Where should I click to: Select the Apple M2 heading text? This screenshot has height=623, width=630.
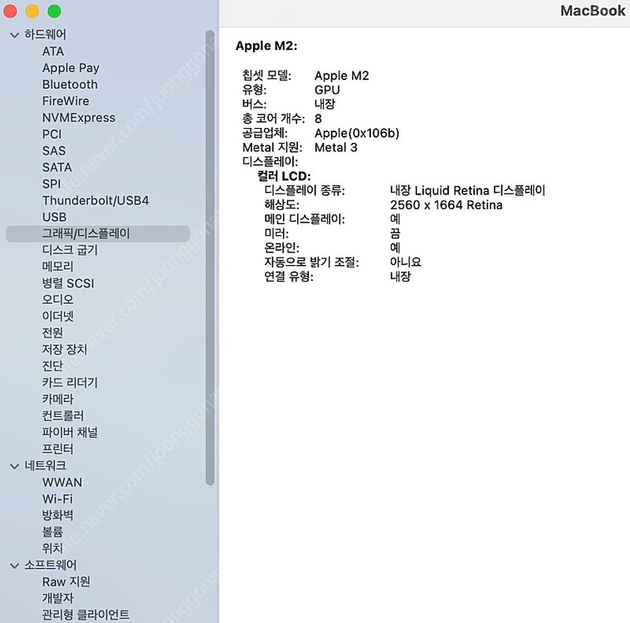click(x=266, y=46)
